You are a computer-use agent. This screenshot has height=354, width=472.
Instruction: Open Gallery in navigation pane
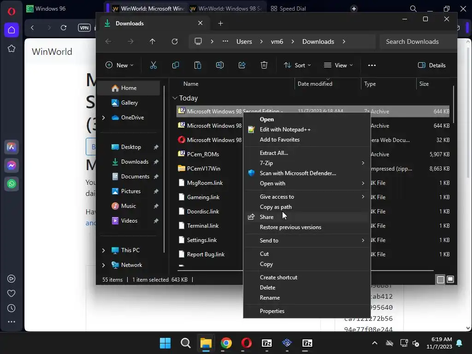coord(130,103)
